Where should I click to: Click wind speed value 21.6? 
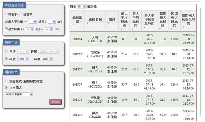point(124,54)
